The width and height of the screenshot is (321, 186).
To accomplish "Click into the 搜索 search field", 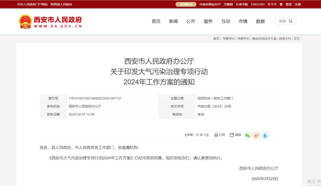I will click(285, 21).
